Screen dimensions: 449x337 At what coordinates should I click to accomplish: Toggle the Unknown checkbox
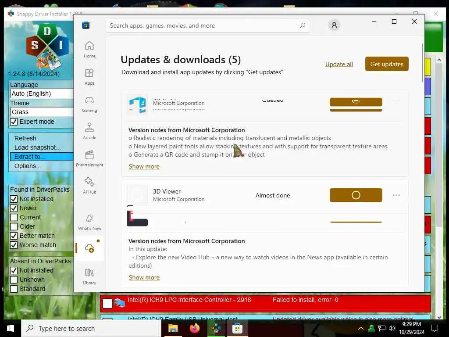pyautogui.click(x=14, y=280)
